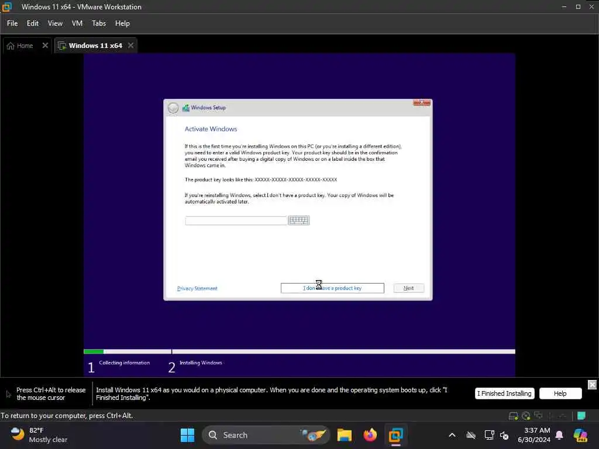Open the Windows Start menu

tap(187, 435)
